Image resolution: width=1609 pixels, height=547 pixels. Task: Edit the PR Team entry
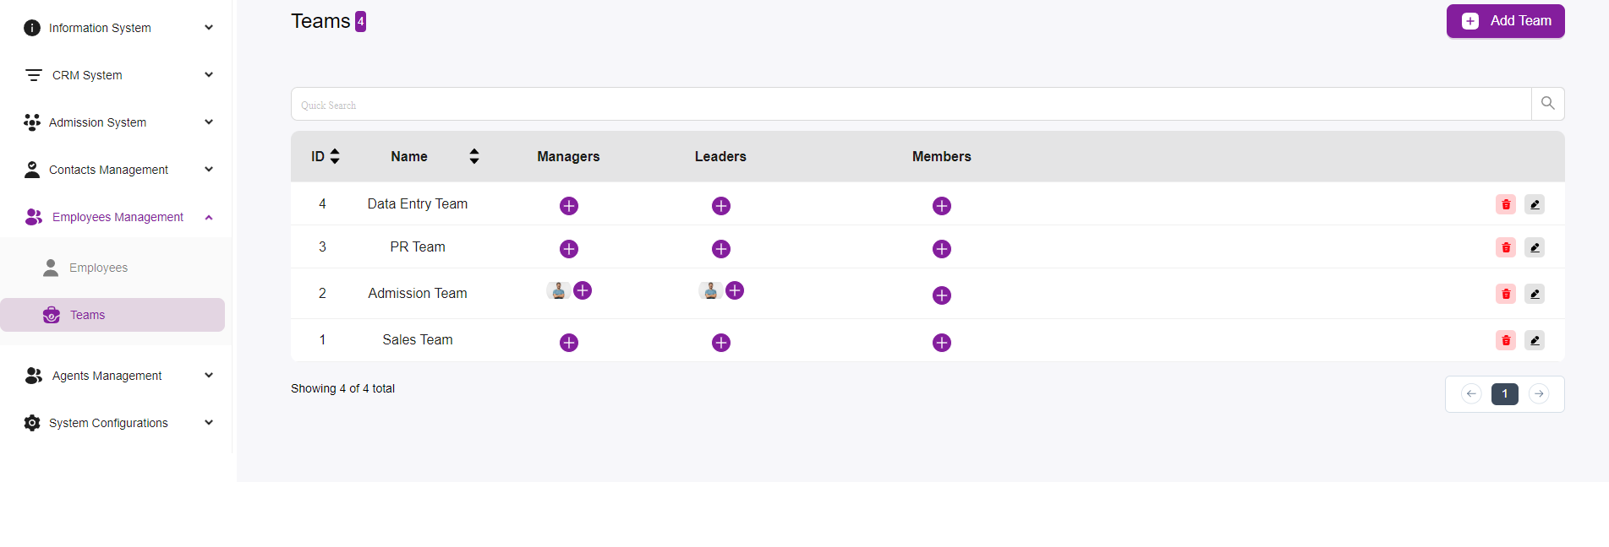pos(1534,247)
